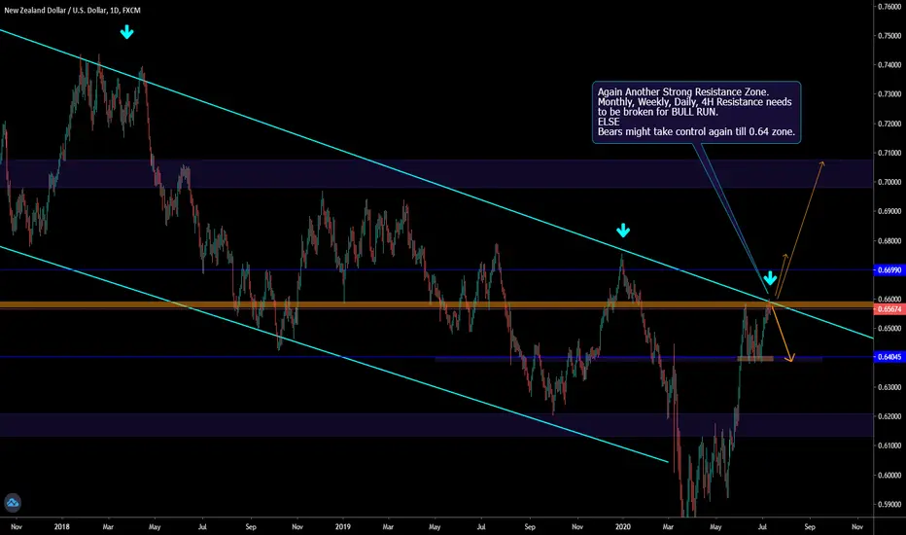Click the 2018 label on the time axis
This screenshot has width=906, height=535.
(62, 527)
